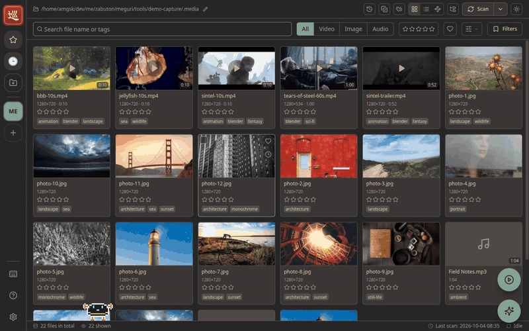This screenshot has height=331, width=529.
Task: Click the folder icon before the path
Action: pos(36,9)
